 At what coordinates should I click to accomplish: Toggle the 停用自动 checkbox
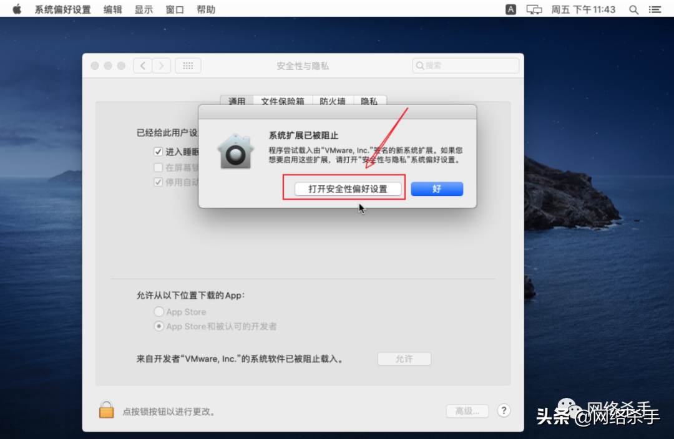(x=158, y=182)
